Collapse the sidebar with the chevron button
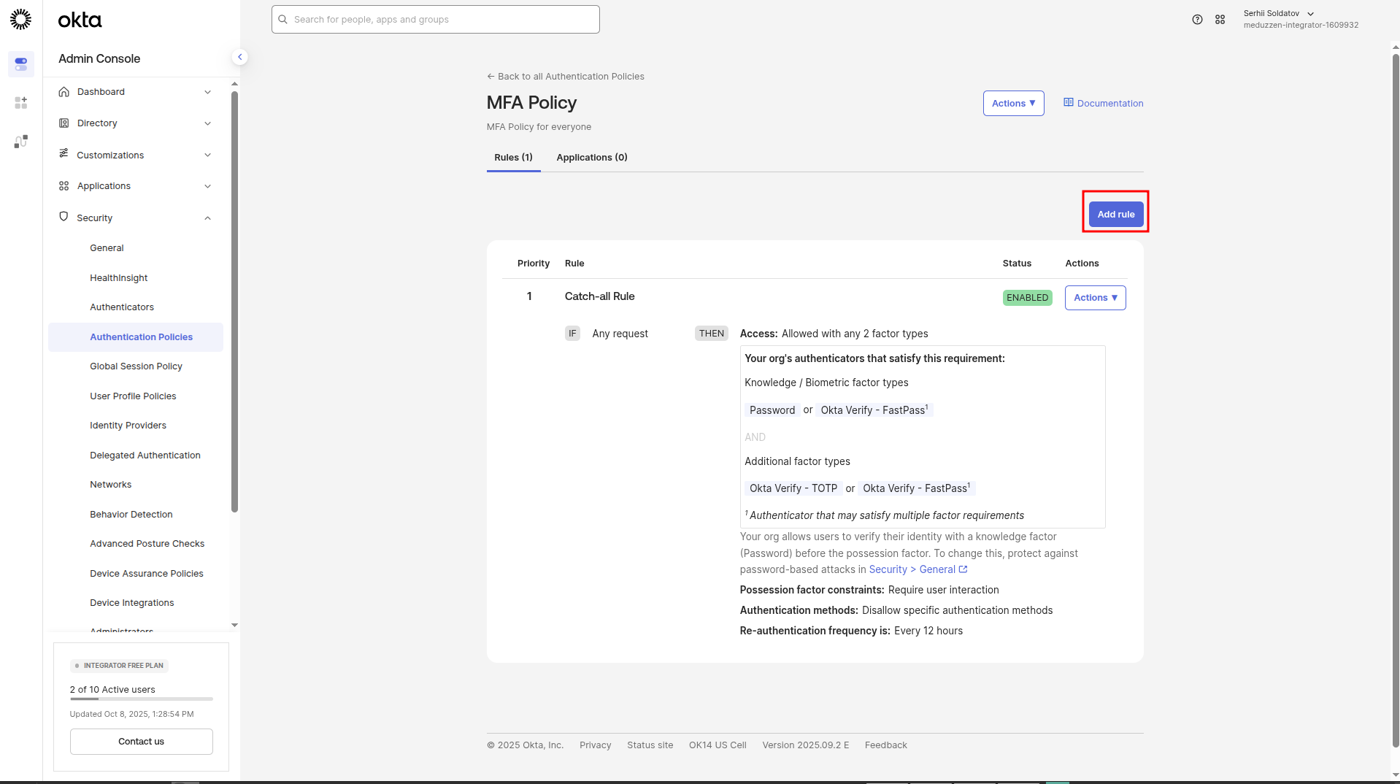Viewport: 1400px width, 784px height. (x=239, y=57)
